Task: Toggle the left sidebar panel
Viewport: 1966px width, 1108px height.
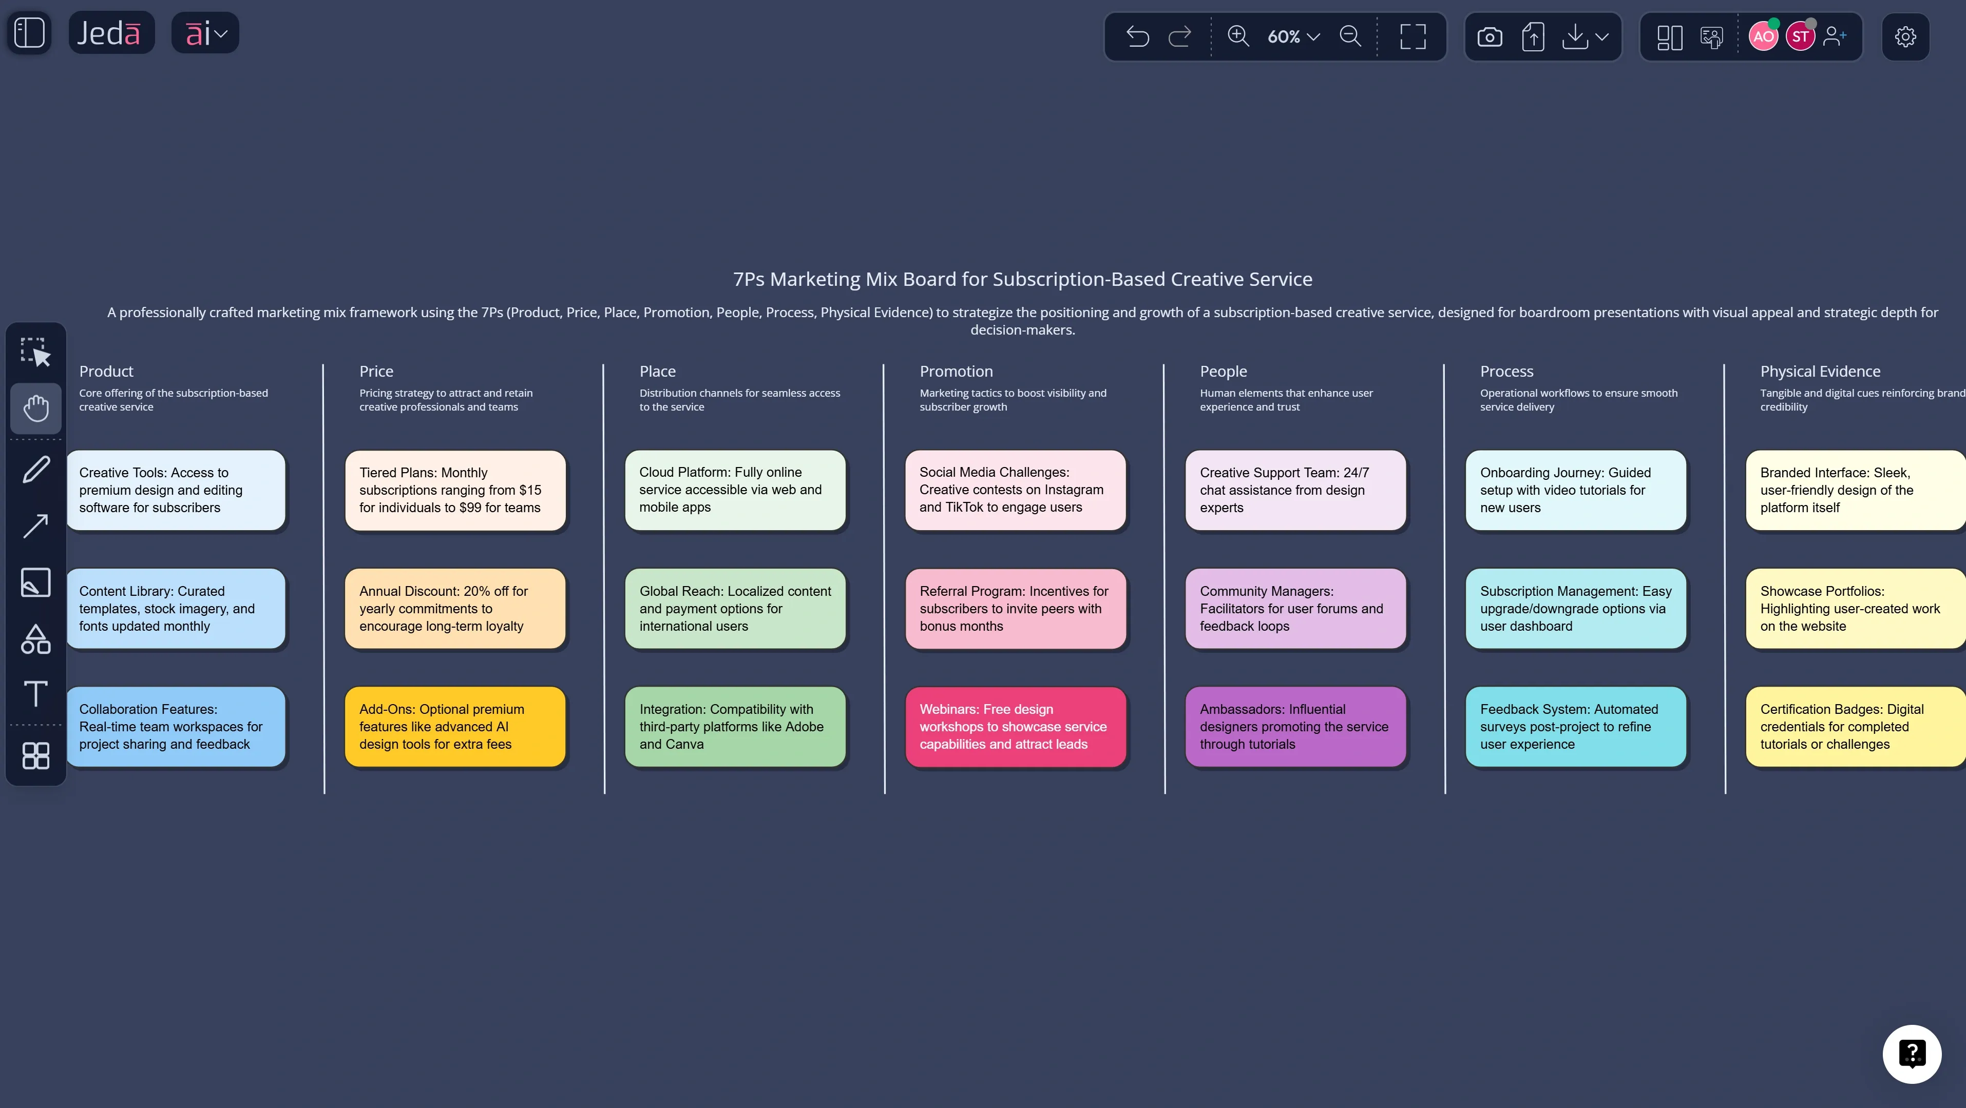Action: pos(29,32)
